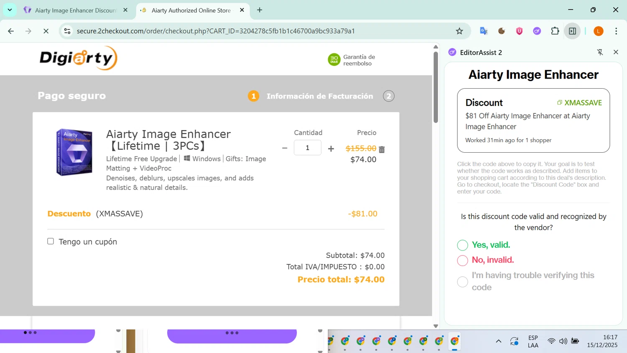Click the Discount card heading
The image size is (627, 353).
[x=484, y=103]
